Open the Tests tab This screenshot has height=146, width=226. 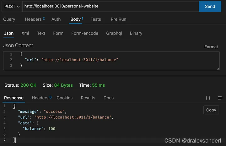(x=96, y=19)
